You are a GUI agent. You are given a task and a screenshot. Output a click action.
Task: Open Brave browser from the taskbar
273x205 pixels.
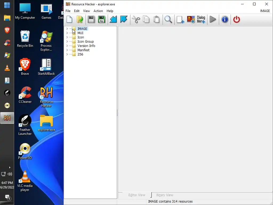(7, 30)
